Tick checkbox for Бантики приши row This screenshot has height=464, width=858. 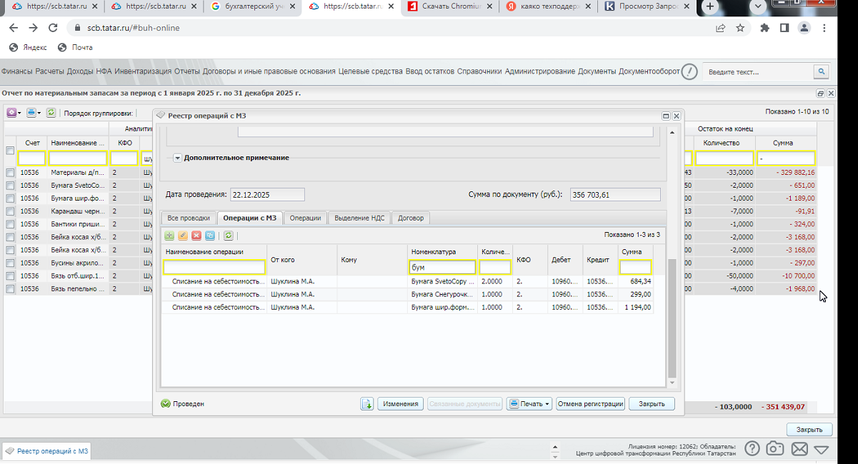click(10, 224)
